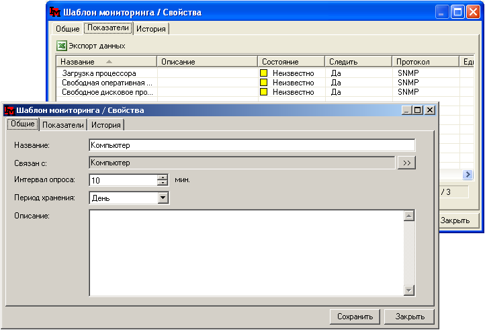This screenshot has width=485, height=330.
Task: Click the Следить column header
Action: (x=359, y=62)
